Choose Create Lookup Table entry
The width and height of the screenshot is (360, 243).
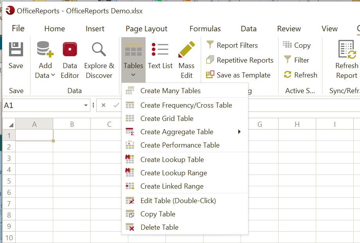(x=185, y=159)
